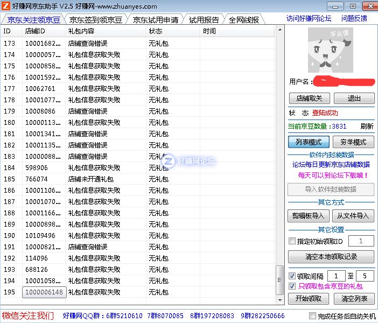Click the 时间 column header
378x323 pixels.
tap(237, 31)
